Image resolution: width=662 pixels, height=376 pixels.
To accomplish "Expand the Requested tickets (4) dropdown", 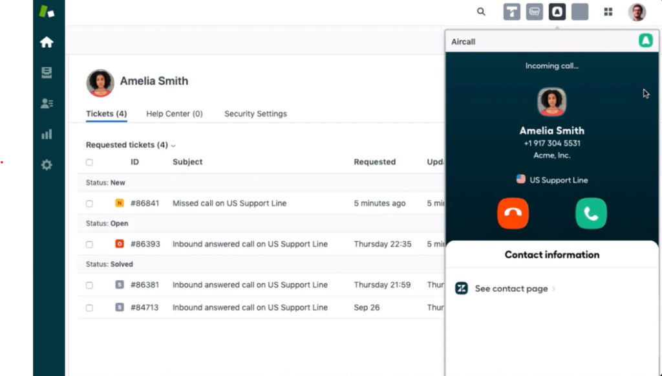I will [131, 145].
